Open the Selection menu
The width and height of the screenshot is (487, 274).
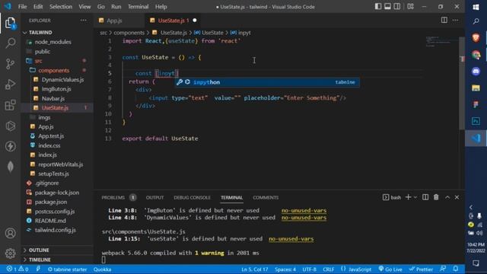61,7
